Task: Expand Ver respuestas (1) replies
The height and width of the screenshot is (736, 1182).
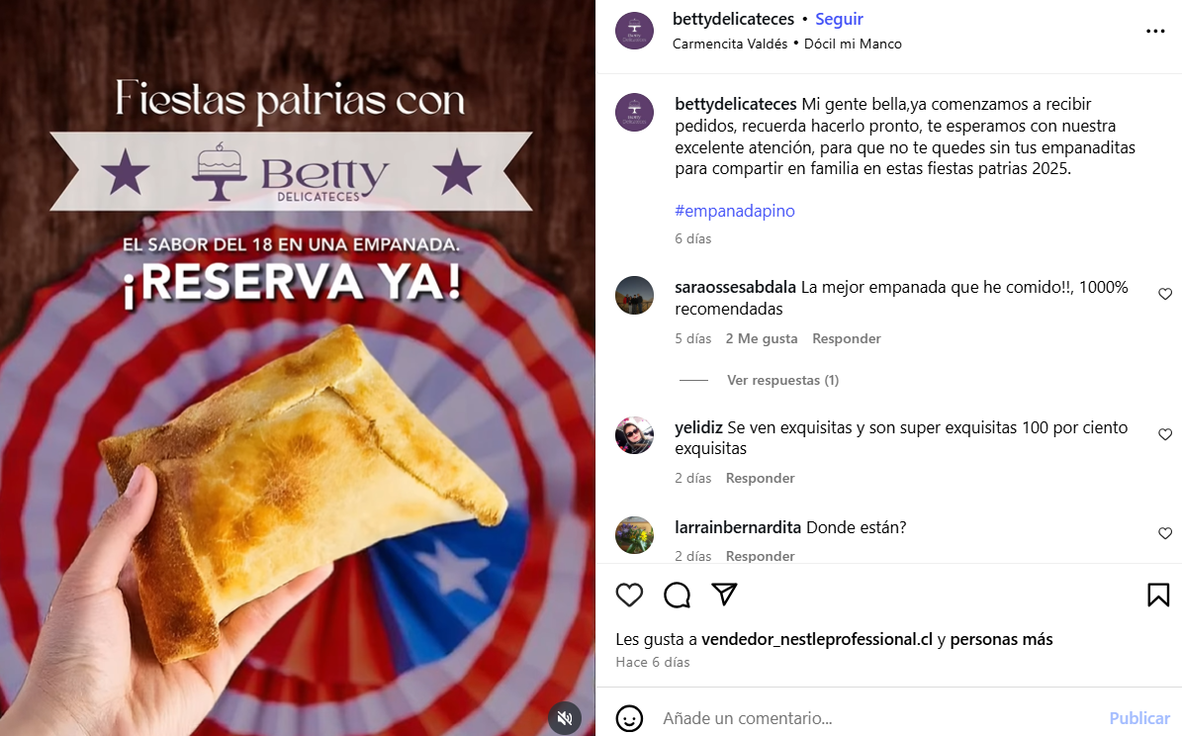Action: point(782,380)
